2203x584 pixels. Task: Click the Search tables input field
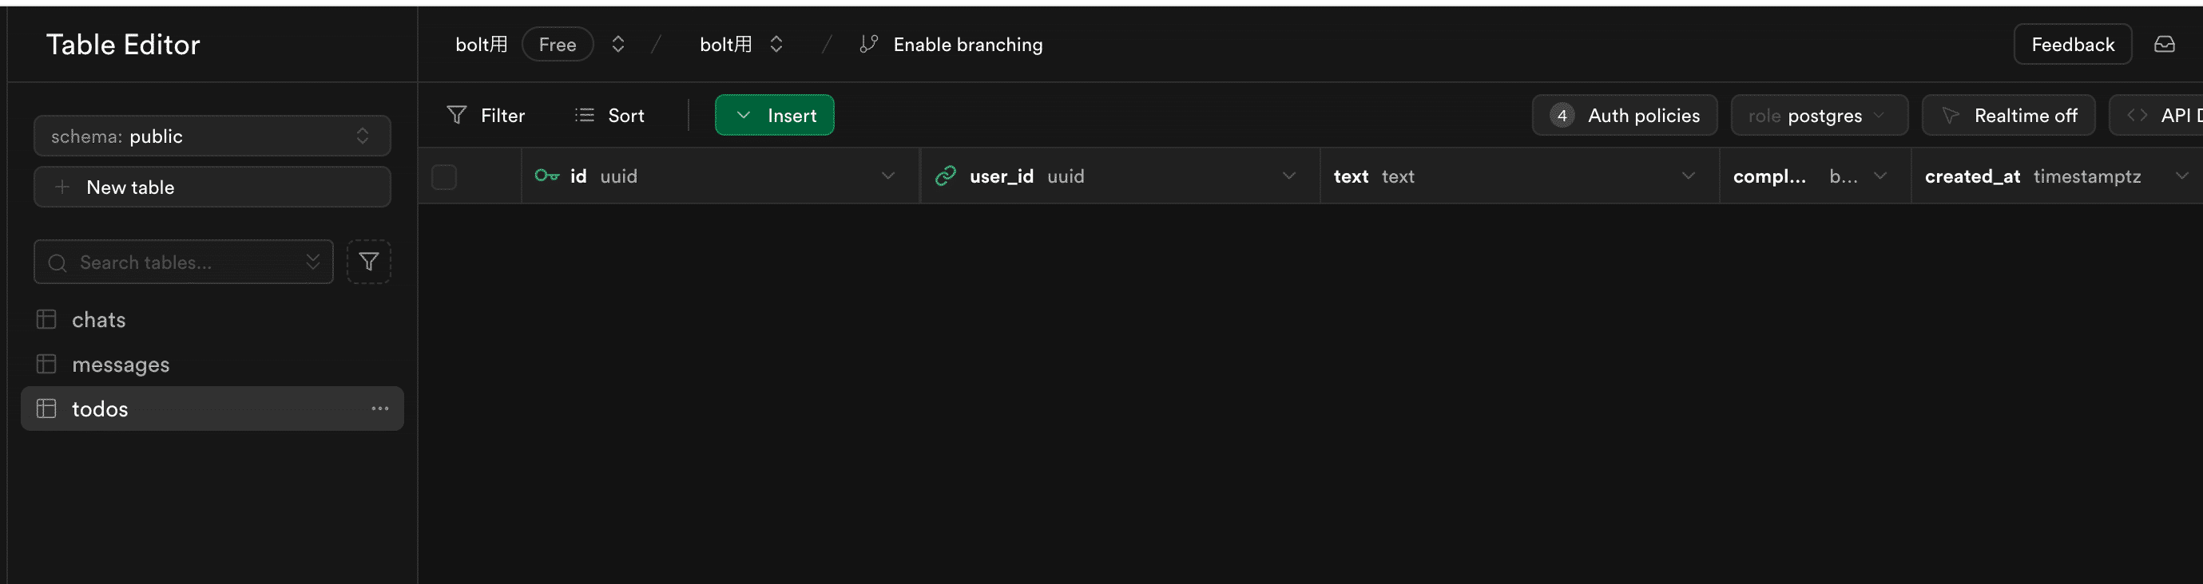184,262
